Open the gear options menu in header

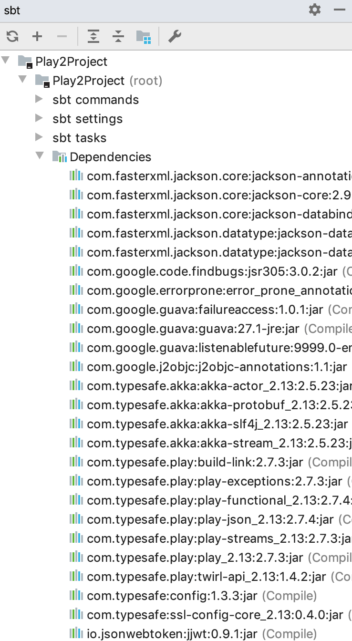[x=315, y=10]
